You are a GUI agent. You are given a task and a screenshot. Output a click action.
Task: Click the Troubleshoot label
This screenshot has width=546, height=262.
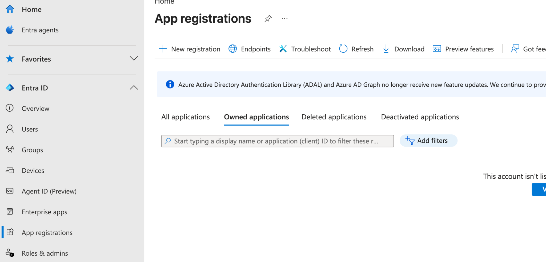[x=311, y=49]
